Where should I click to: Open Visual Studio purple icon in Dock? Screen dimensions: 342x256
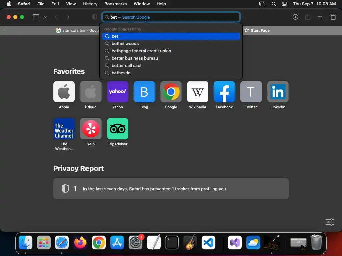coord(235,242)
